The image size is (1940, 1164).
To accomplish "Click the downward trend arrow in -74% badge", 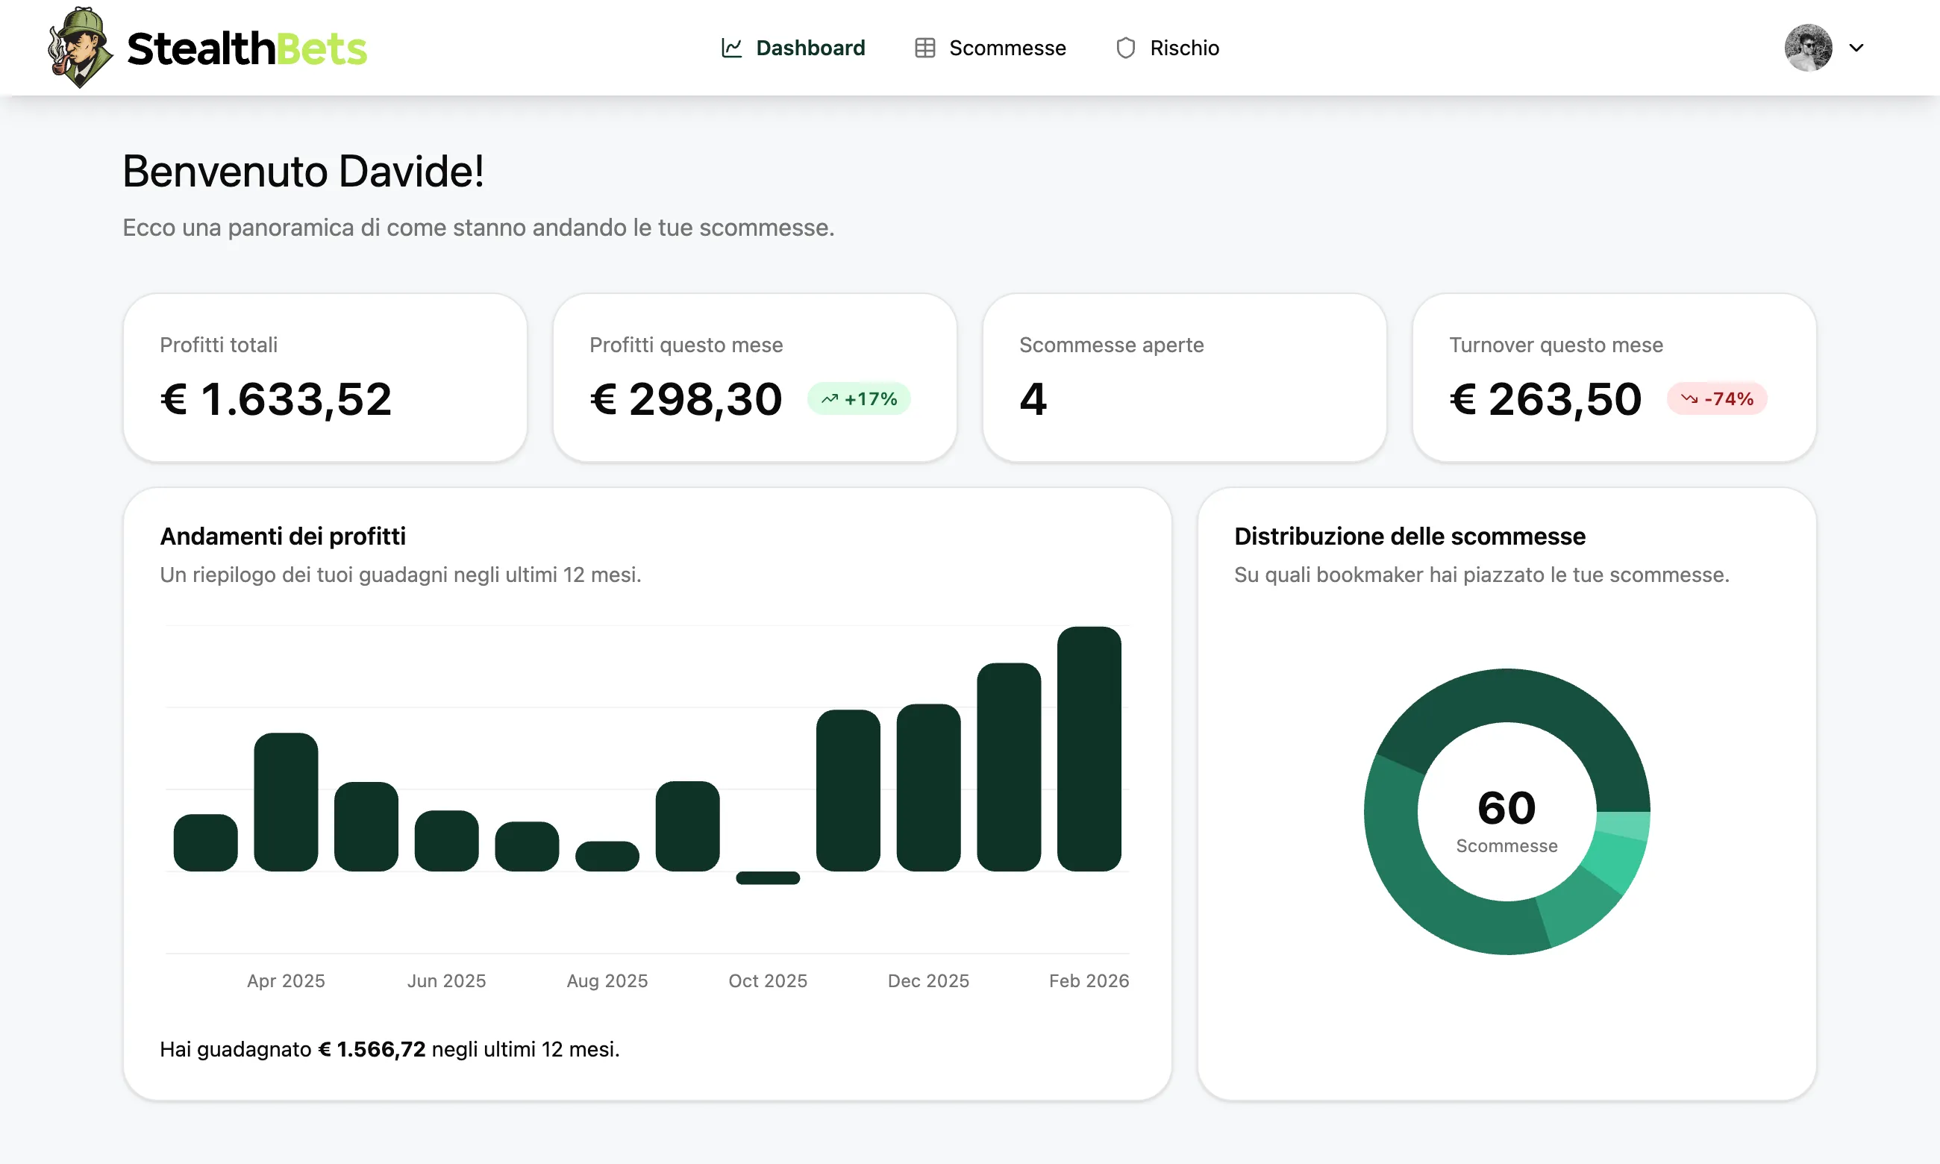I will 1689,399.
